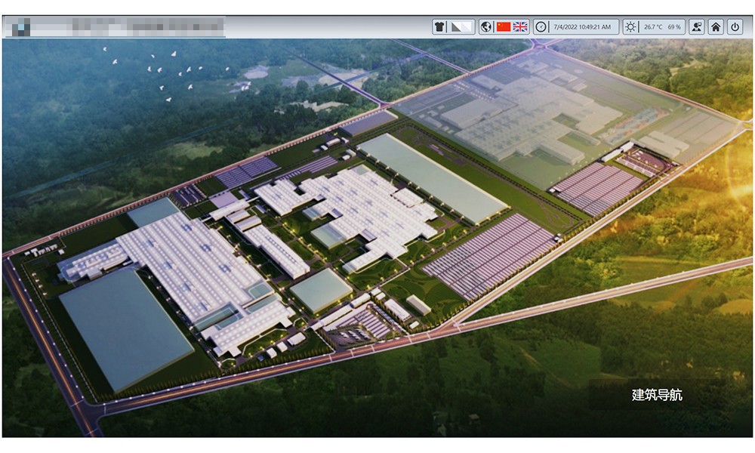Image resolution: width=755 pixels, height=453 pixels.
Task: Open the user account icon
Action: [x=697, y=27]
